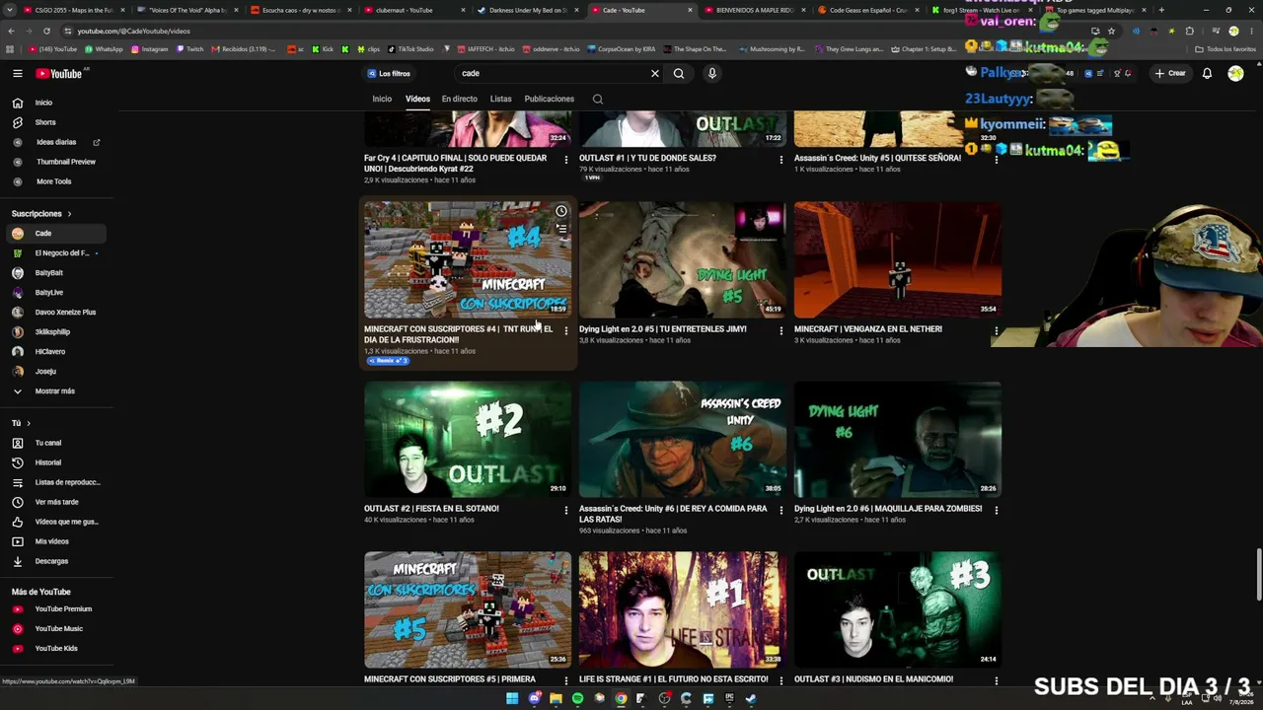This screenshot has width=1263, height=710.
Task: Add Minecraft #4 video to Watch Later
Action: pyautogui.click(x=560, y=211)
